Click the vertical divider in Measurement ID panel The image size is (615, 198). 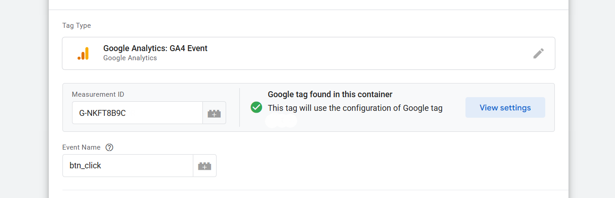click(x=240, y=108)
